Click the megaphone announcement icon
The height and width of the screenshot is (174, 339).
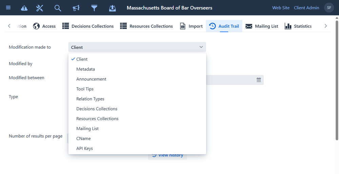pos(76,8)
